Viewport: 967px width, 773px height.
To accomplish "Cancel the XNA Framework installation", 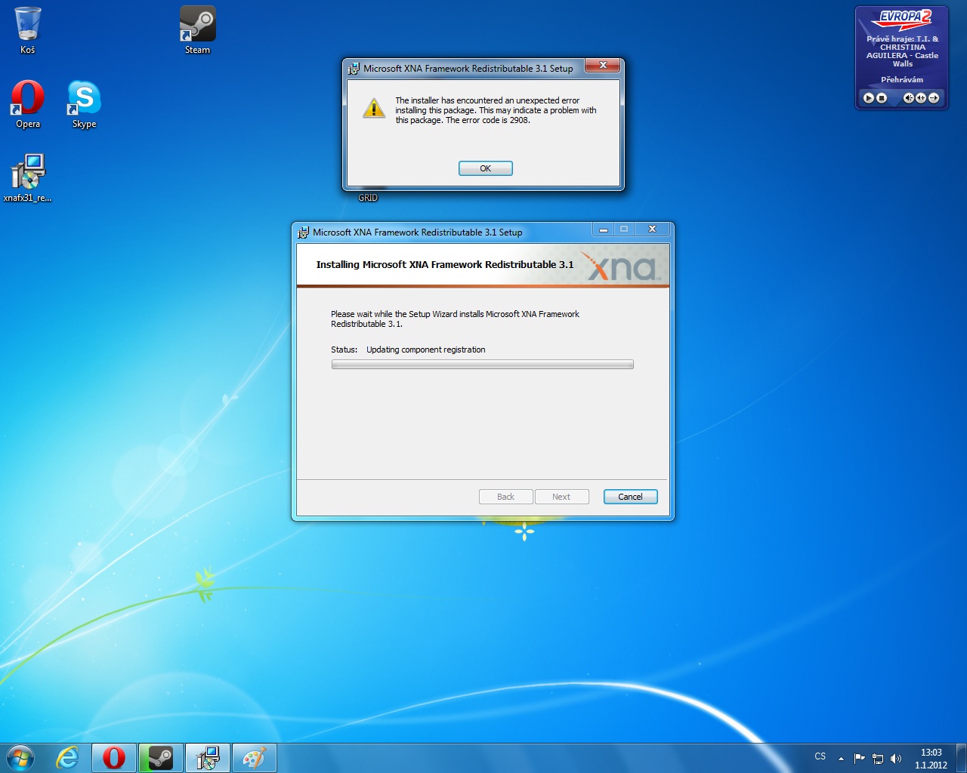I will (x=630, y=497).
